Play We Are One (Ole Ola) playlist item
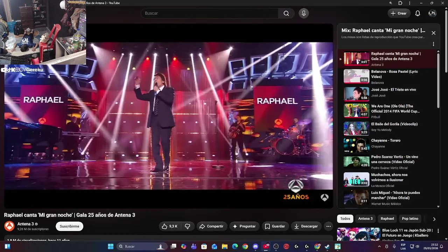Viewport: 448px width, 252px height. coord(387,111)
